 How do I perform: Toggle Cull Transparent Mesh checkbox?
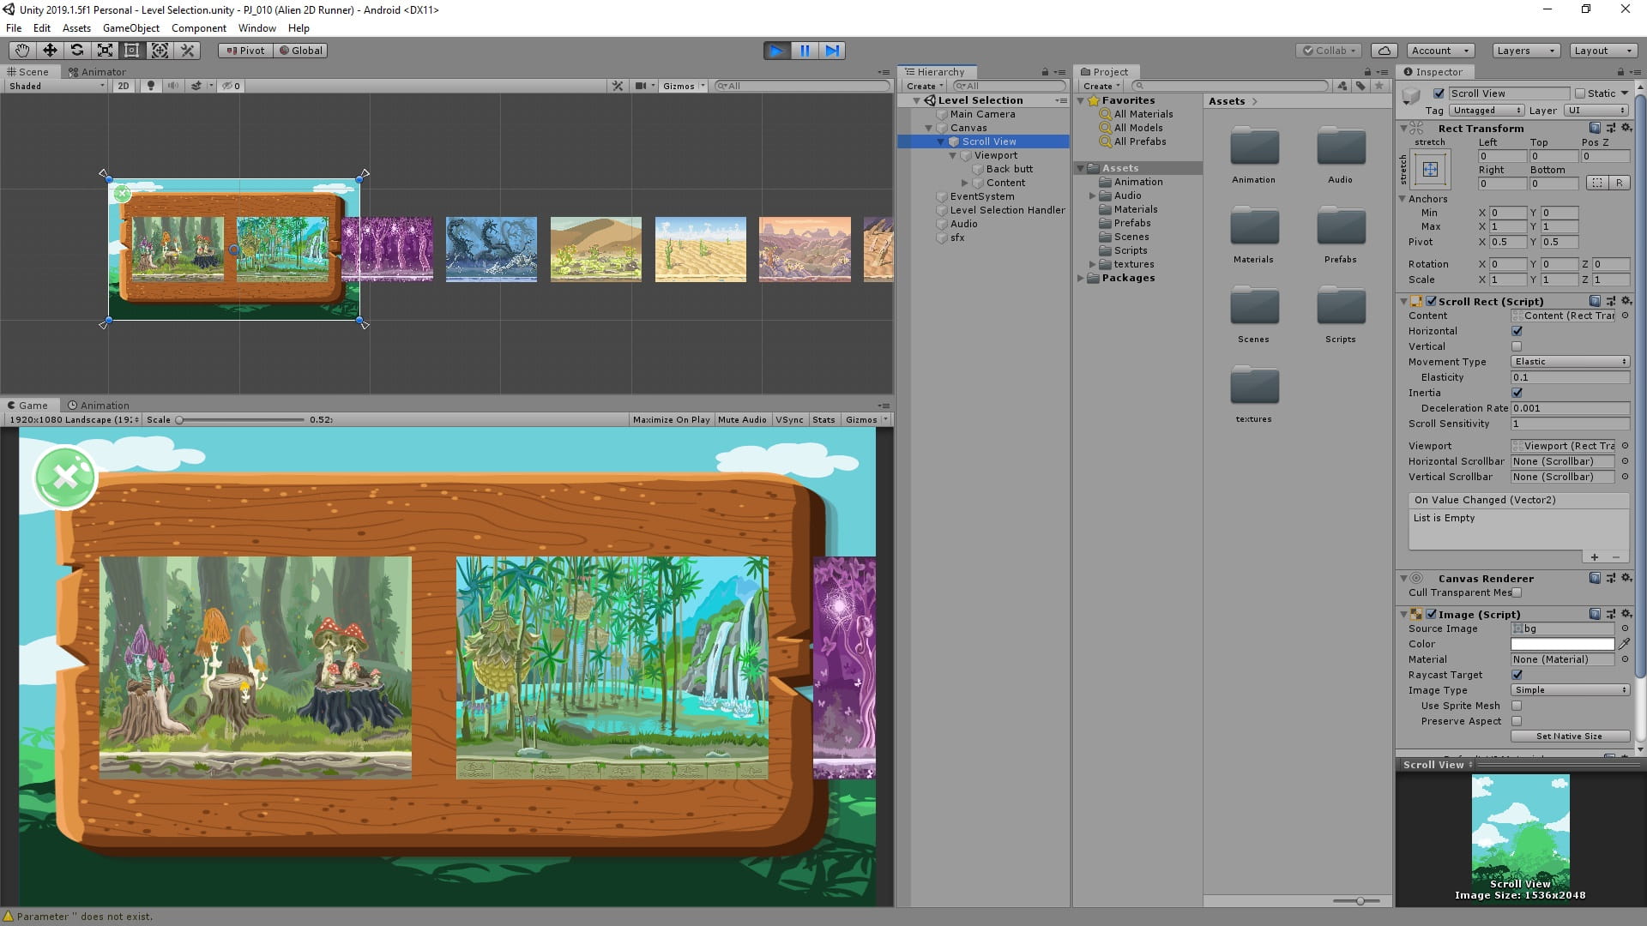[1517, 592]
